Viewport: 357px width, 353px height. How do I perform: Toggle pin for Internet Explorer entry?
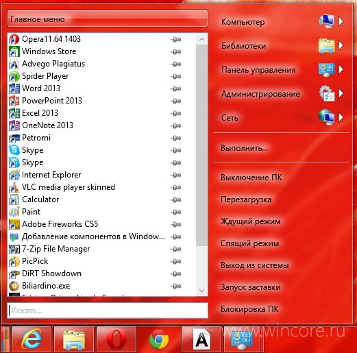[175, 175]
